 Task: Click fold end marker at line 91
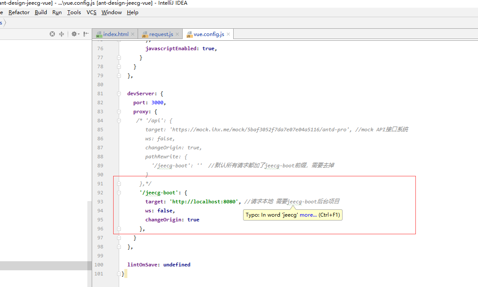pos(119,184)
